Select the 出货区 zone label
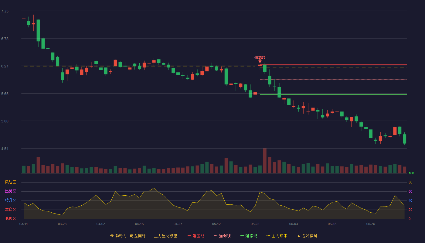425x243 pixels. 10,191
